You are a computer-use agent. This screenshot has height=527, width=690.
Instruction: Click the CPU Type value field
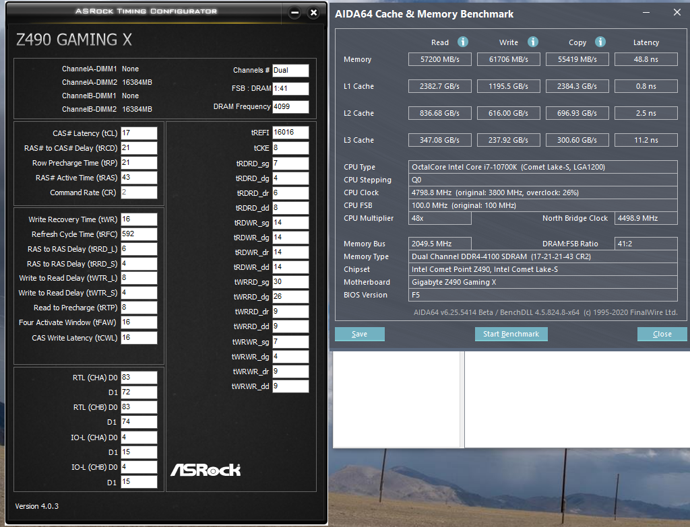[542, 167]
